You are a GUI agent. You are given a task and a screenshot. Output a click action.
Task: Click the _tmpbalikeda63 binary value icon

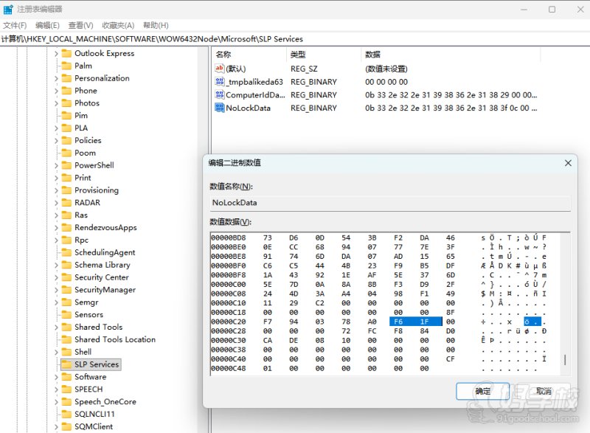(x=219, y=82)
